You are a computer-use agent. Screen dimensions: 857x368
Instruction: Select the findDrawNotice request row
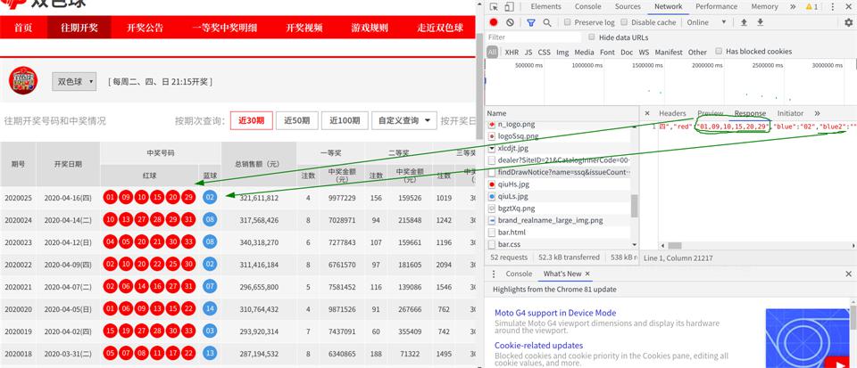pyautogui.click(x=559, y=173)
